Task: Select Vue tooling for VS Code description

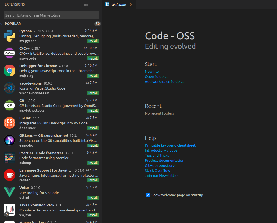Action: [39, 193]
